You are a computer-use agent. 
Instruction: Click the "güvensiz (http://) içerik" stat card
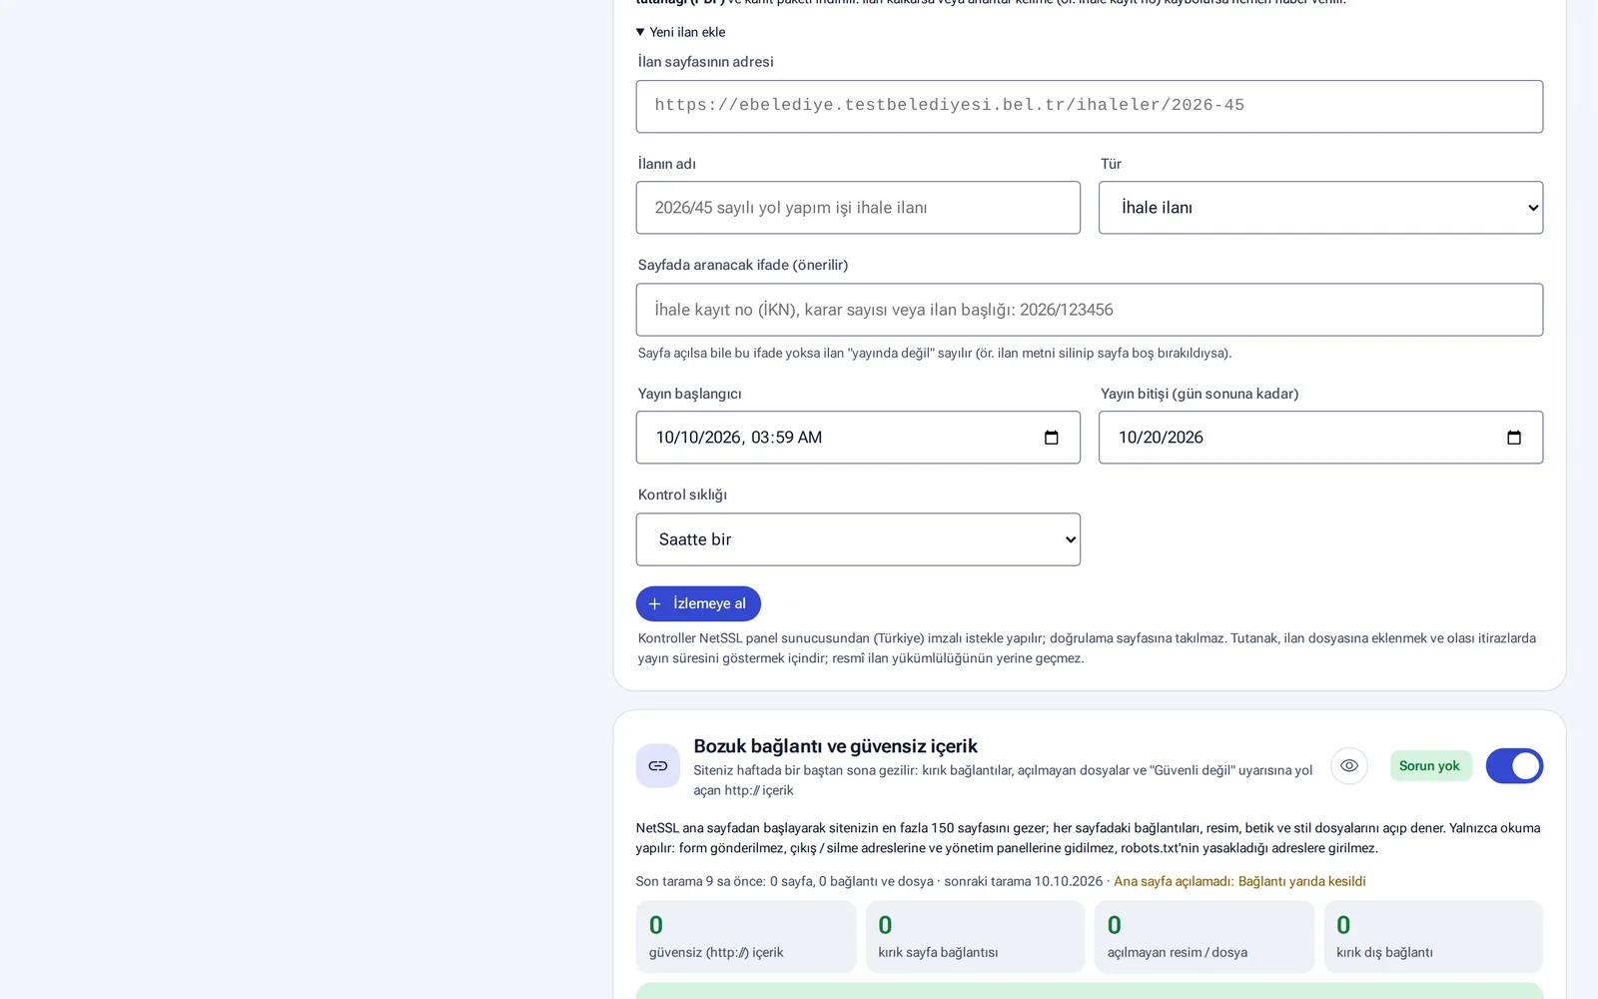pos(746,937)
